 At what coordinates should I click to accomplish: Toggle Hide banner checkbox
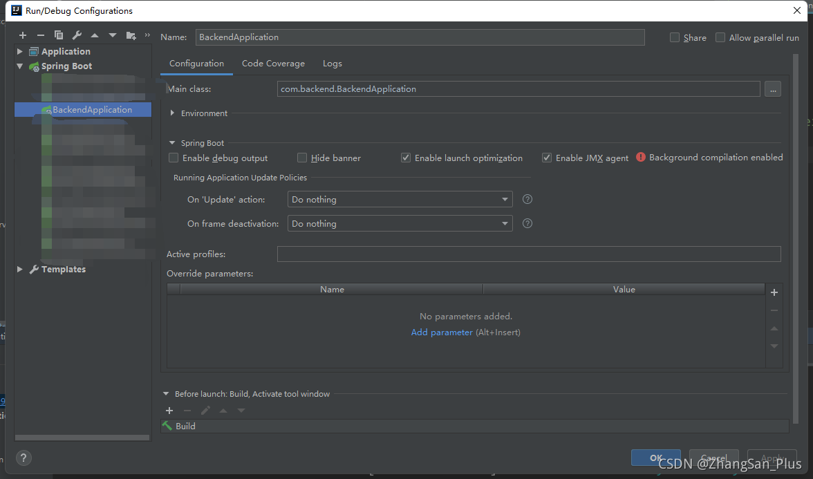tap(301, 158)
